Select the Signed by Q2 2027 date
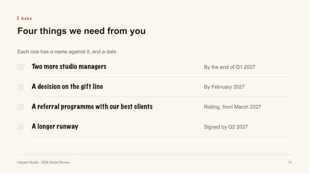 pyautogui.click(x=226, y=127)
